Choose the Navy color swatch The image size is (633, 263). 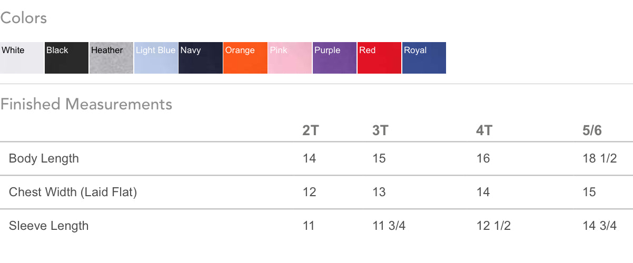(x=201, y=58)
